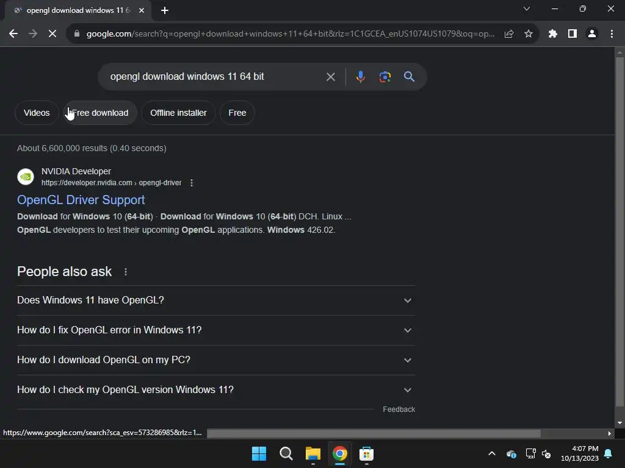Click horizontal scrollbar right arrow
Viewport: 625px width, 468px height.
click(x=610, y=433)
